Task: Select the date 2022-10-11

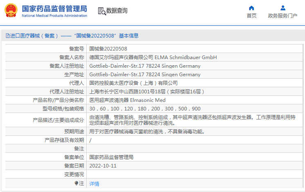Action: click(103, 166)
